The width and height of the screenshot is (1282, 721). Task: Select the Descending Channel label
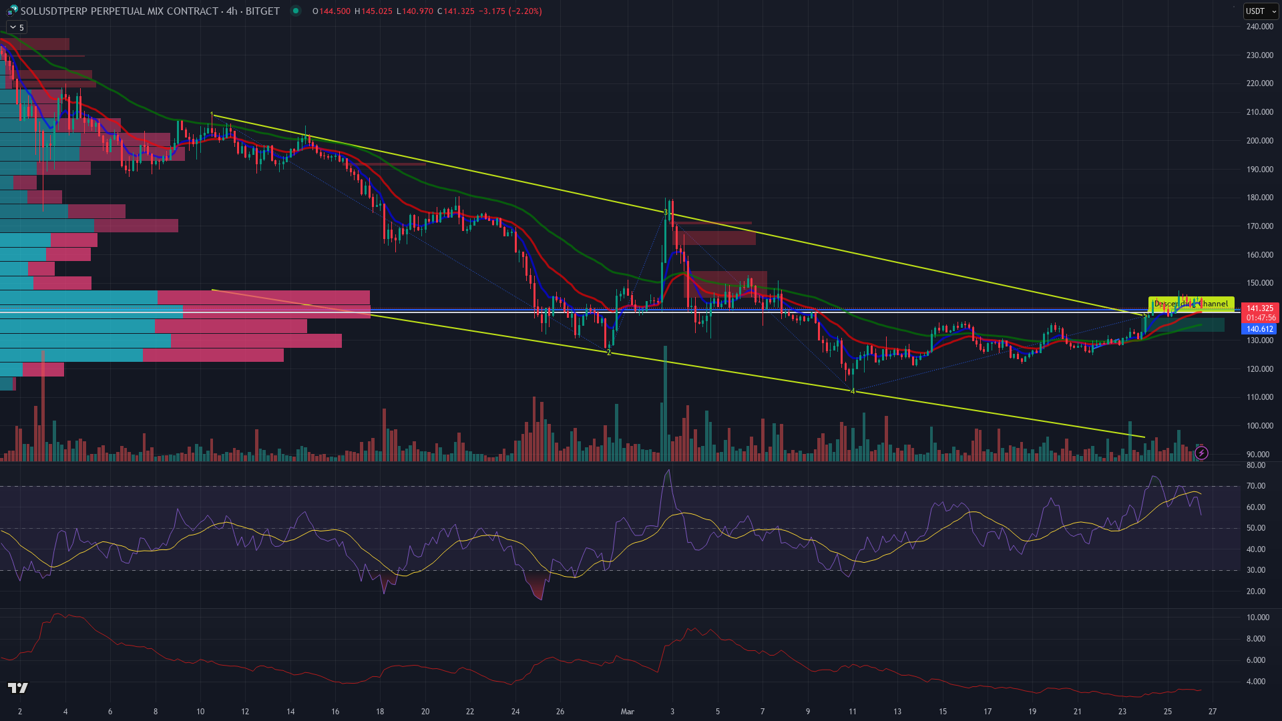(x=1191, y=304)
